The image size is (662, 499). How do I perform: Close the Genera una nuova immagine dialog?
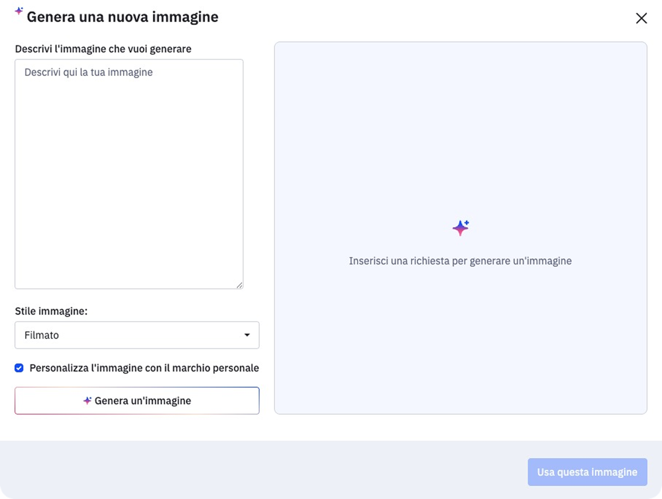(x=641, y=18)
